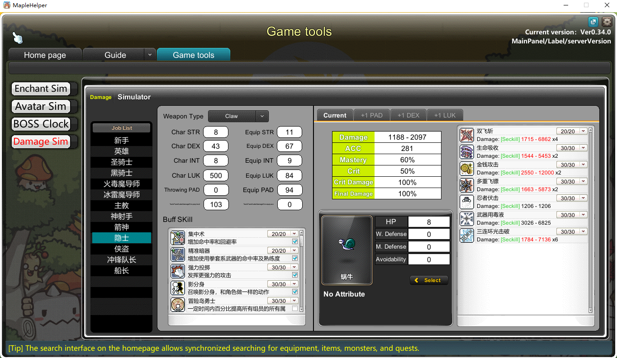Click the 三连环光击破 skill icon
The width and height of the screenshot is (617, 358).
[466, 236]
